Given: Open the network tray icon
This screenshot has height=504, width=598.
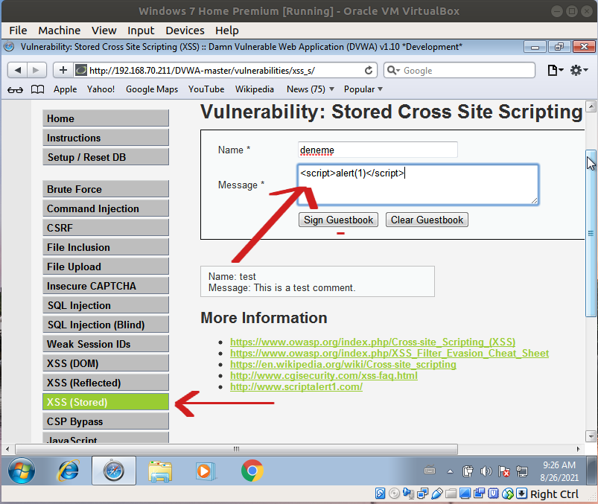Looking at the screenshot, I should point(522,471).
